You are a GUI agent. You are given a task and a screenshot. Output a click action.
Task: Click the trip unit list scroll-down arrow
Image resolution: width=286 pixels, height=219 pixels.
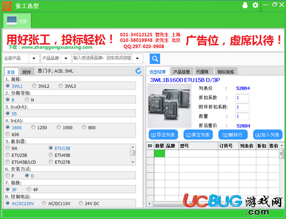(x=133, y=162)
